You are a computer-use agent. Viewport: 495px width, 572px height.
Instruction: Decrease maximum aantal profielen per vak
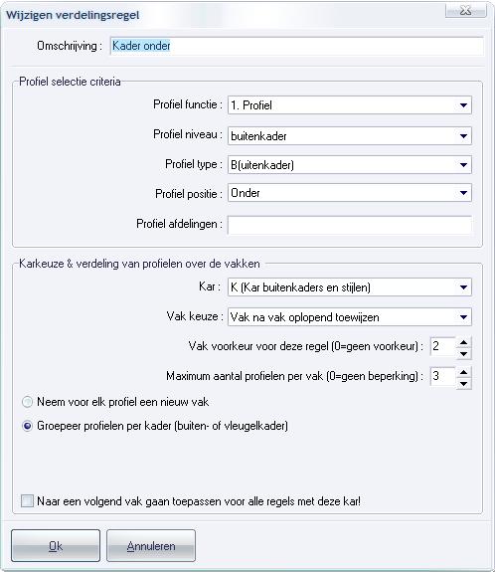[x=463, y=383]
